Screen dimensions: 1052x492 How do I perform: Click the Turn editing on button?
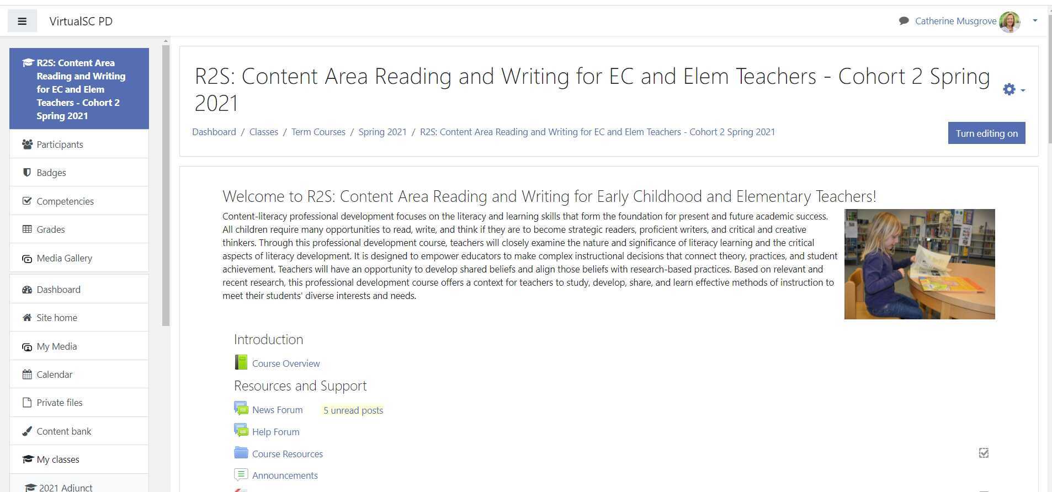[986, 133]
